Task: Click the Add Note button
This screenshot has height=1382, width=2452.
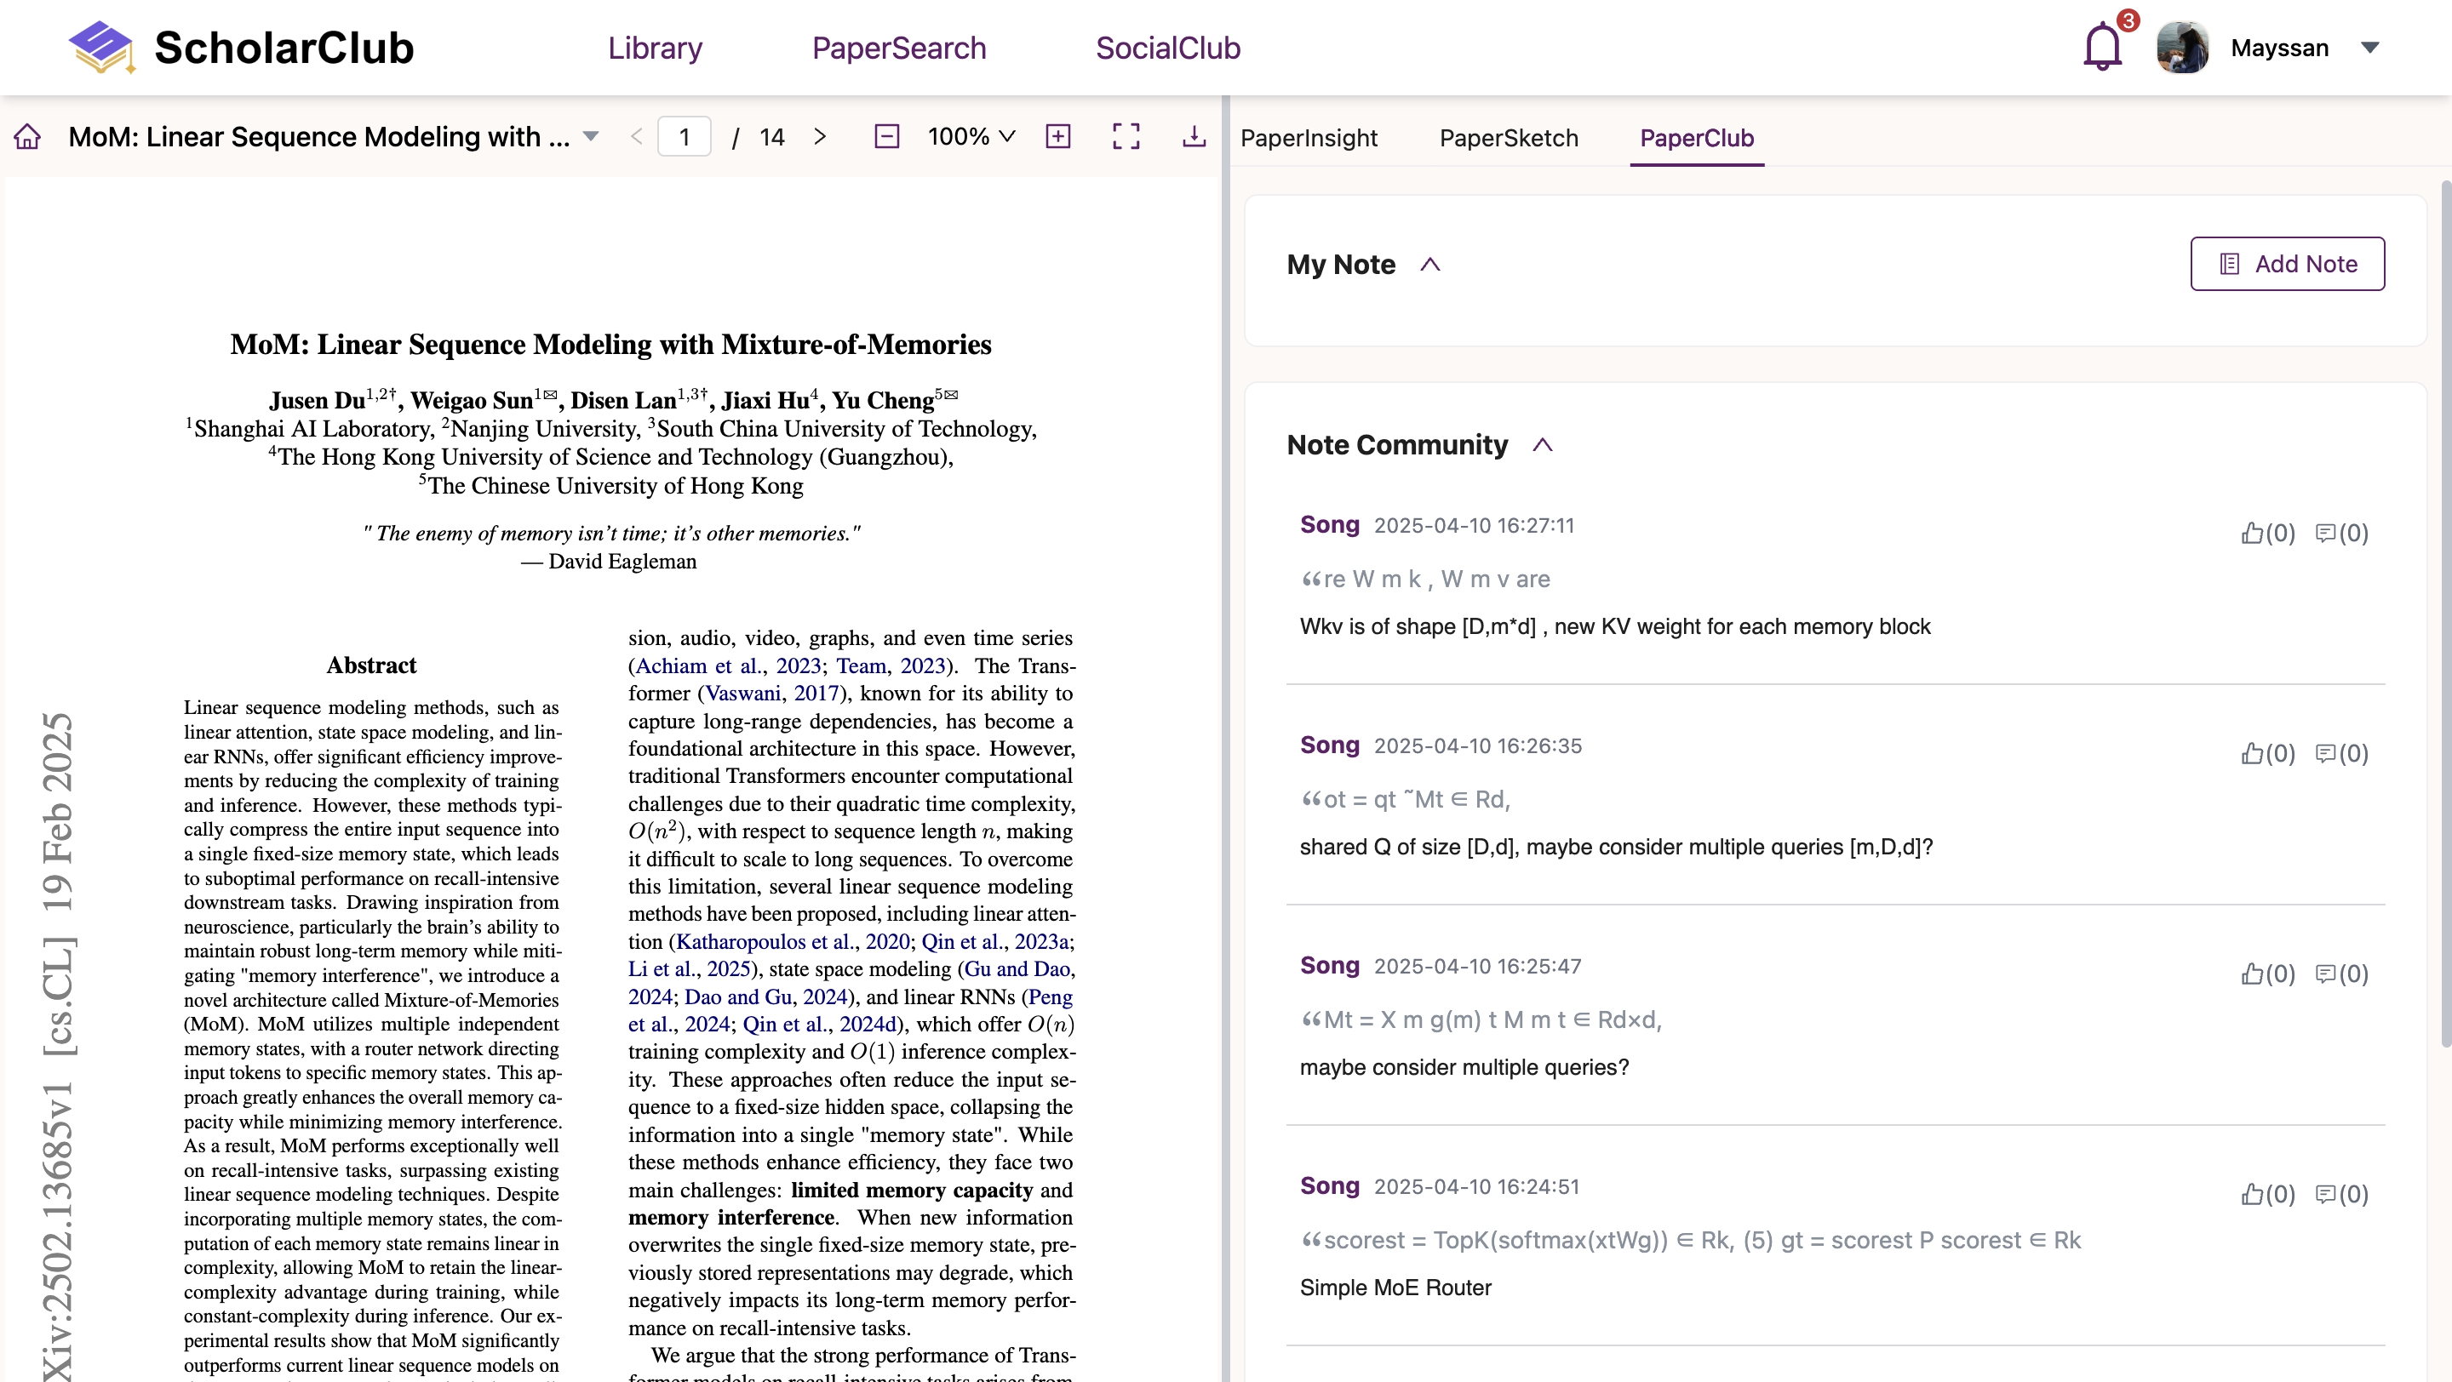Action: (2286, 264)
